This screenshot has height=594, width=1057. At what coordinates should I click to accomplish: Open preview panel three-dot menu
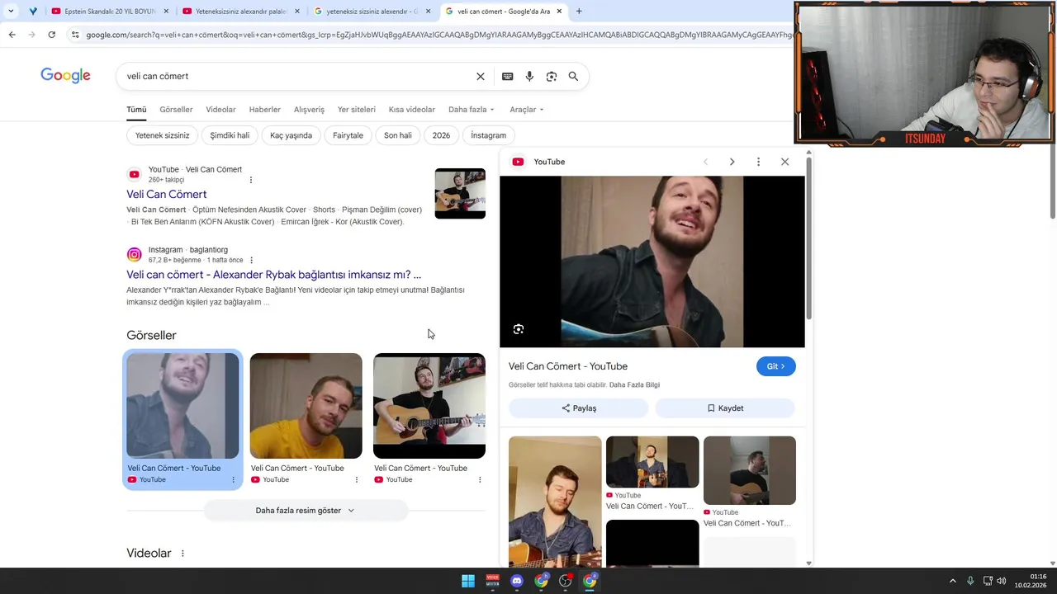[x=758, y=162]
